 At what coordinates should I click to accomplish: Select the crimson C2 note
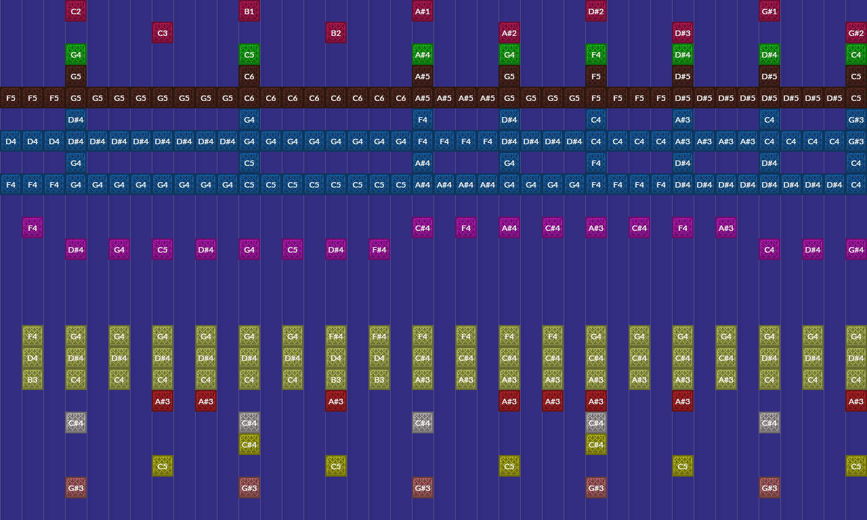(76, 12)
